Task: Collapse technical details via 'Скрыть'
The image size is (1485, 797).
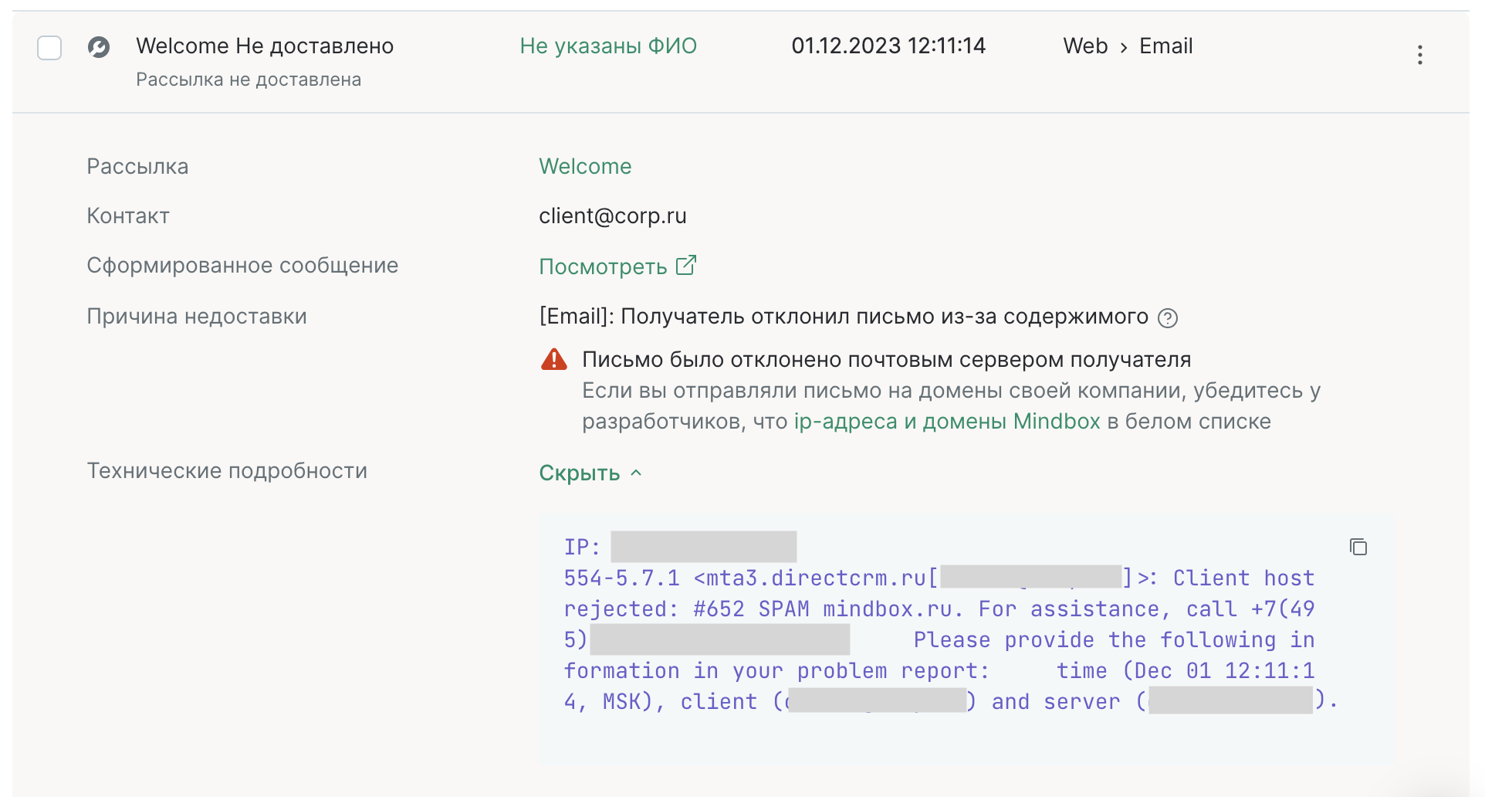Action: pyautogui.click(x=590, y=473)
